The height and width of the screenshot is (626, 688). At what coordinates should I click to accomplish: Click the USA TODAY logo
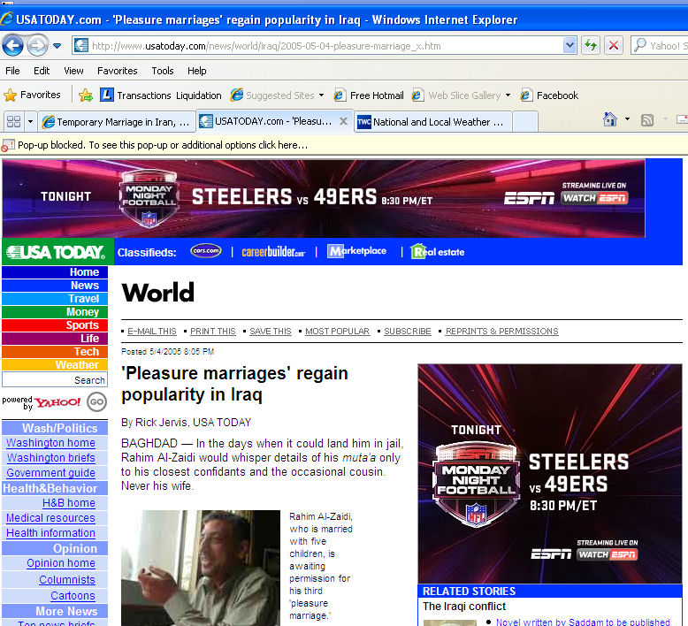[x=57, y=252]
